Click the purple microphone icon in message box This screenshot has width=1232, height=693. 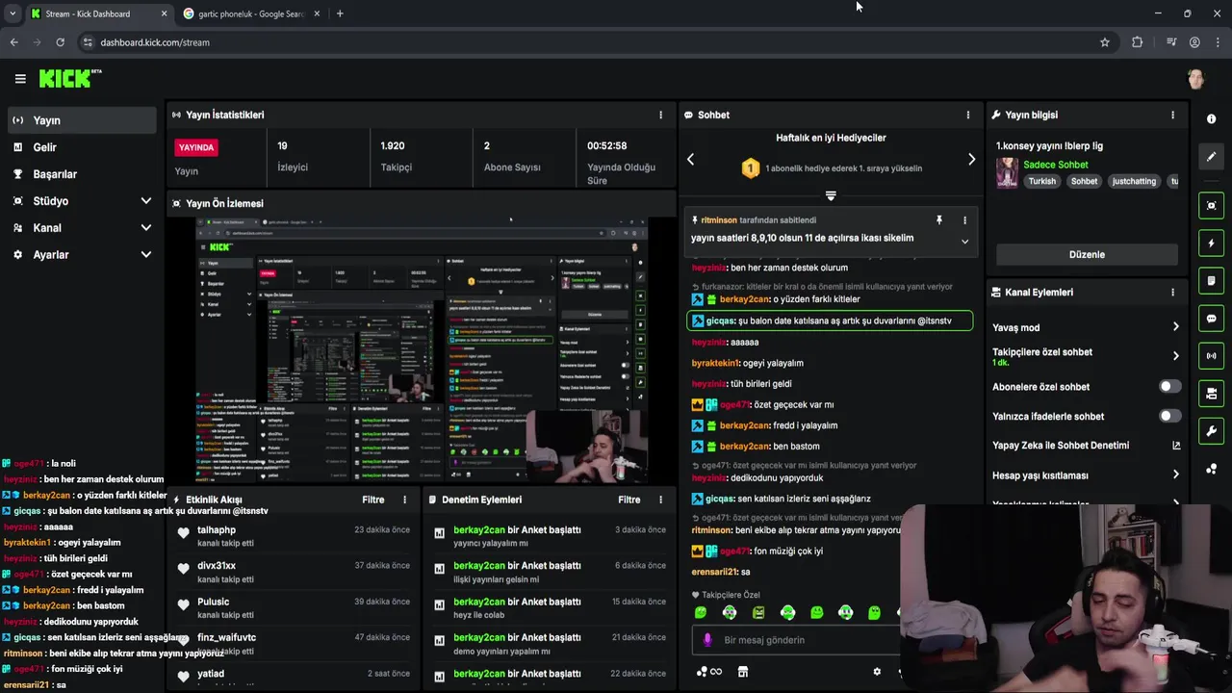click(707, 640)
